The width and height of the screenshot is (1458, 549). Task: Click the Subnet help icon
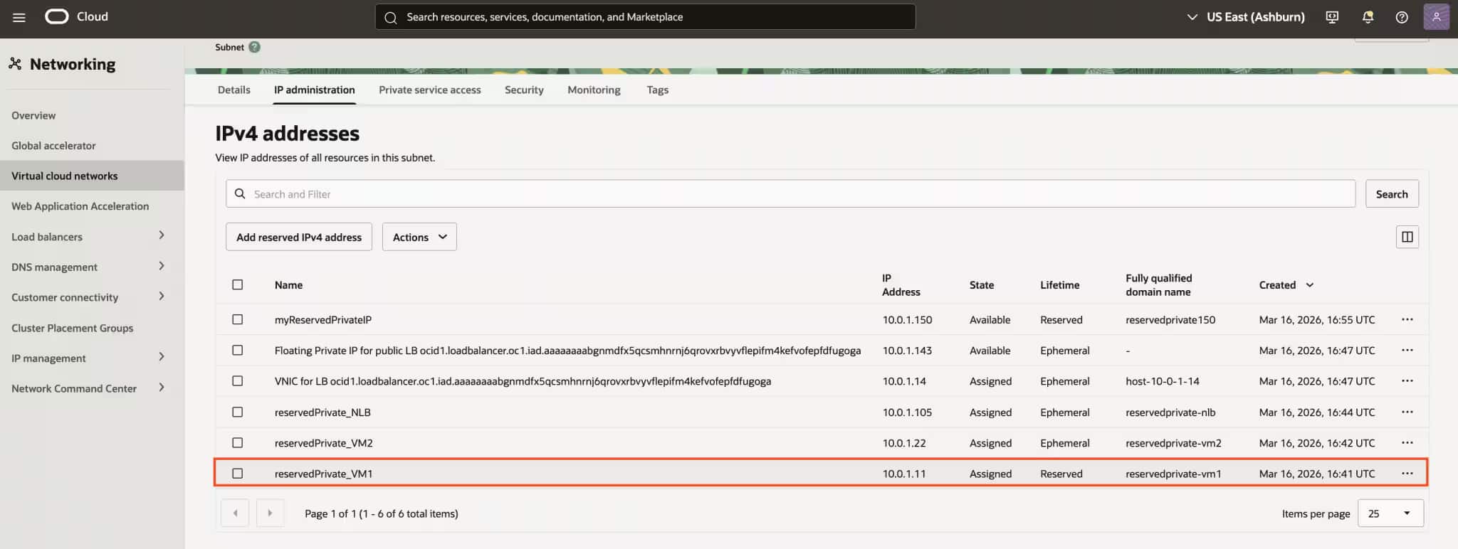(x=254, y=47)
